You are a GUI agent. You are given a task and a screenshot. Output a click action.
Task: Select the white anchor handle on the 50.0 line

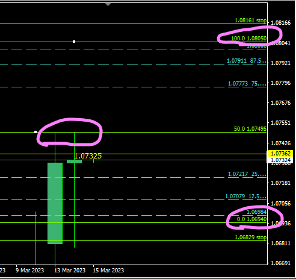35,132
